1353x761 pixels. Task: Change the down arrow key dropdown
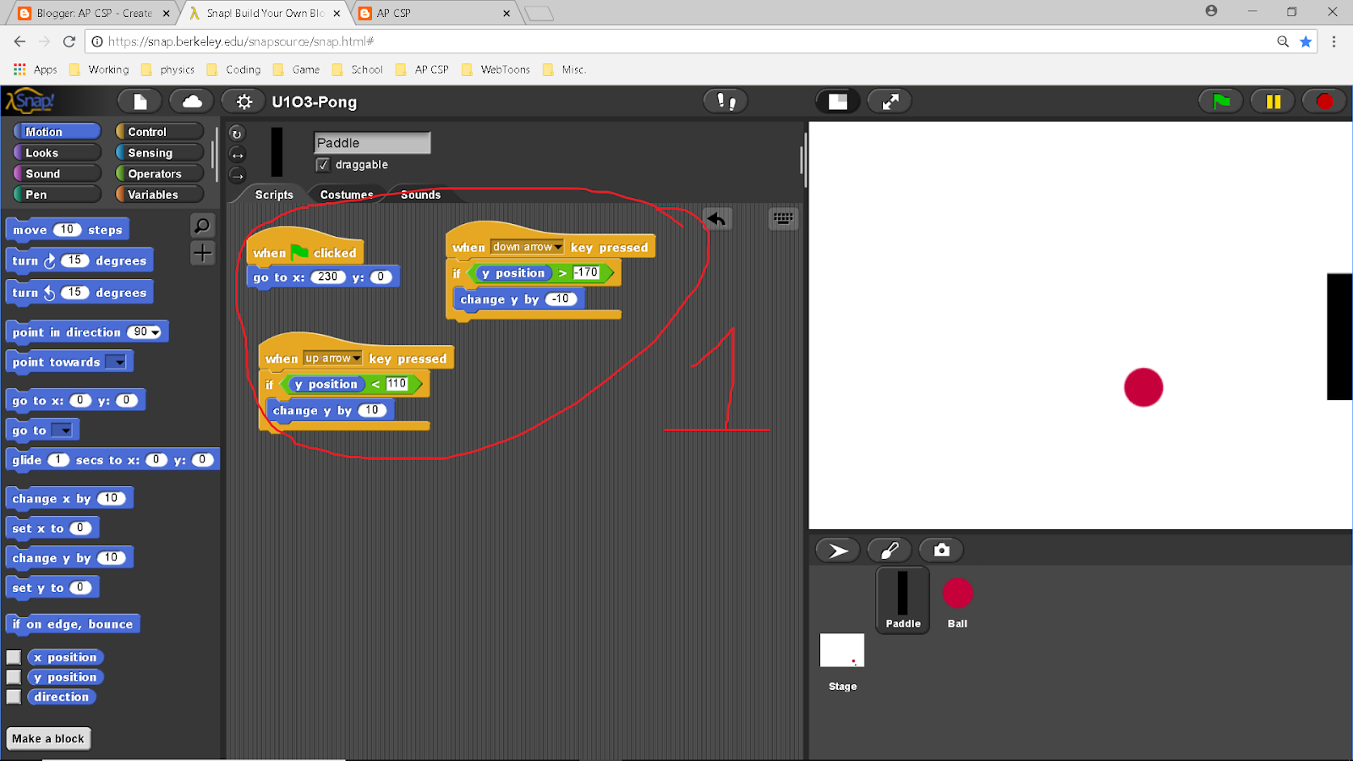527,247
